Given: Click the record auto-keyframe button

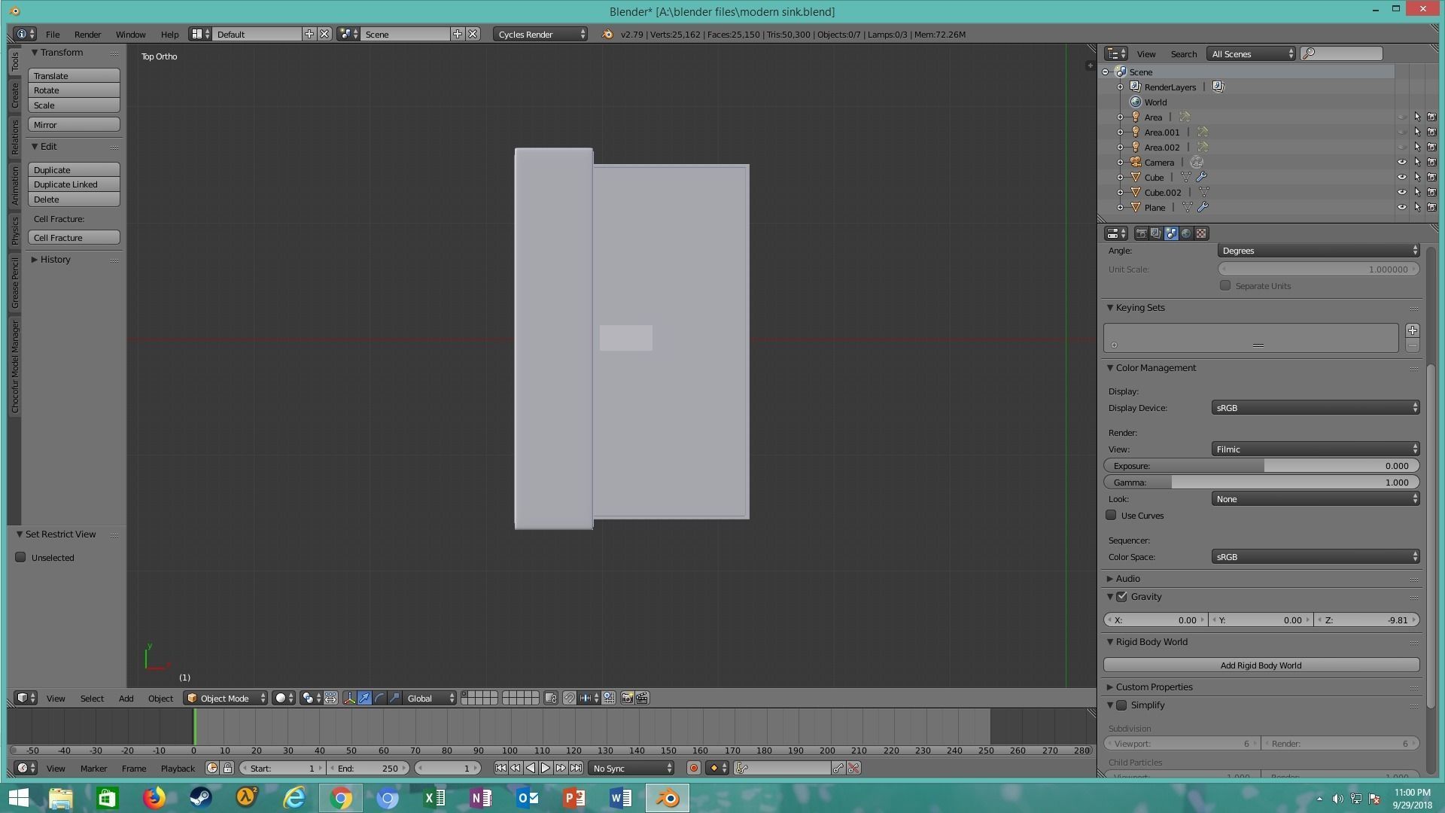Looking at the screenshot, I should click(693, 769).
